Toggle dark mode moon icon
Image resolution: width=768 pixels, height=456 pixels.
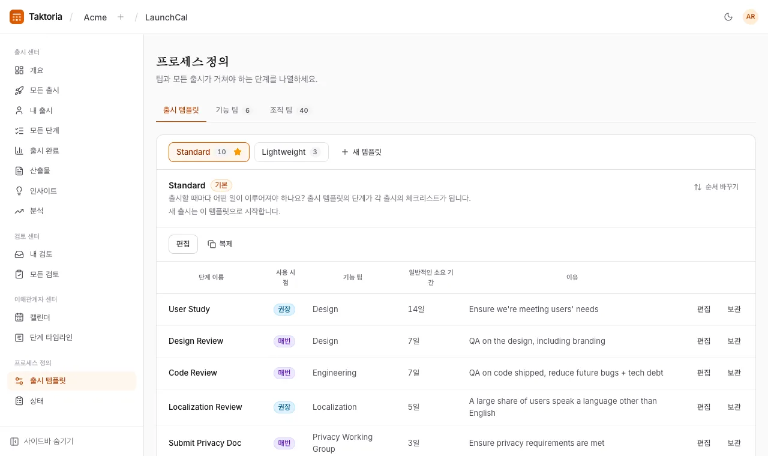click(x=728, y=17)
